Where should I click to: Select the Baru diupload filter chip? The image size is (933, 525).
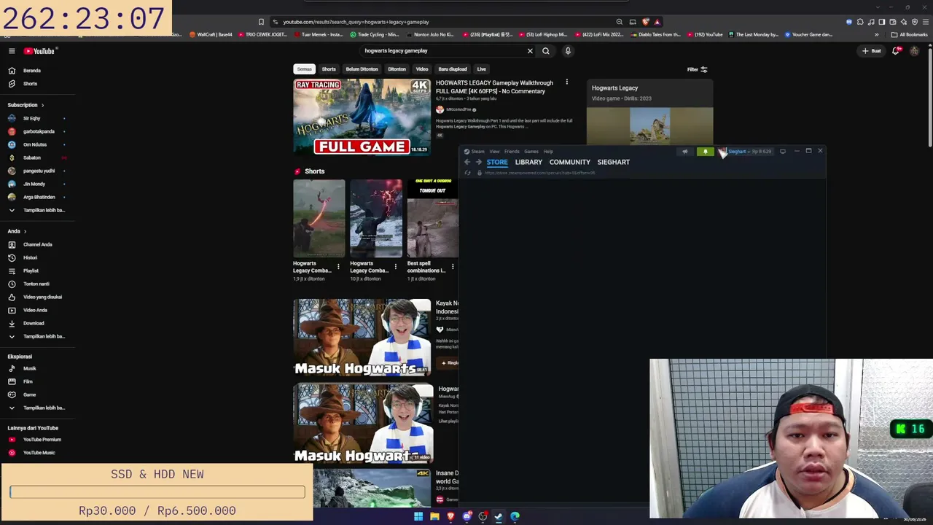pyautogui.click(x=453, y=69)
